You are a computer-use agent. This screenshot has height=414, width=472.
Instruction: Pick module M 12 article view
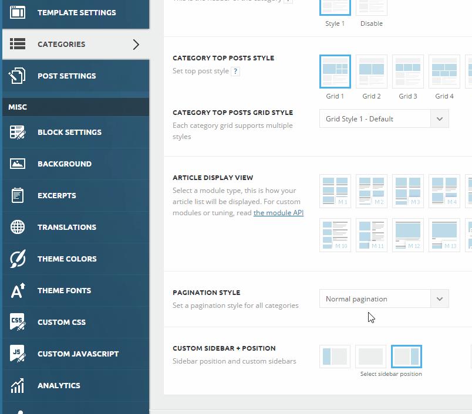click(408, 235)
